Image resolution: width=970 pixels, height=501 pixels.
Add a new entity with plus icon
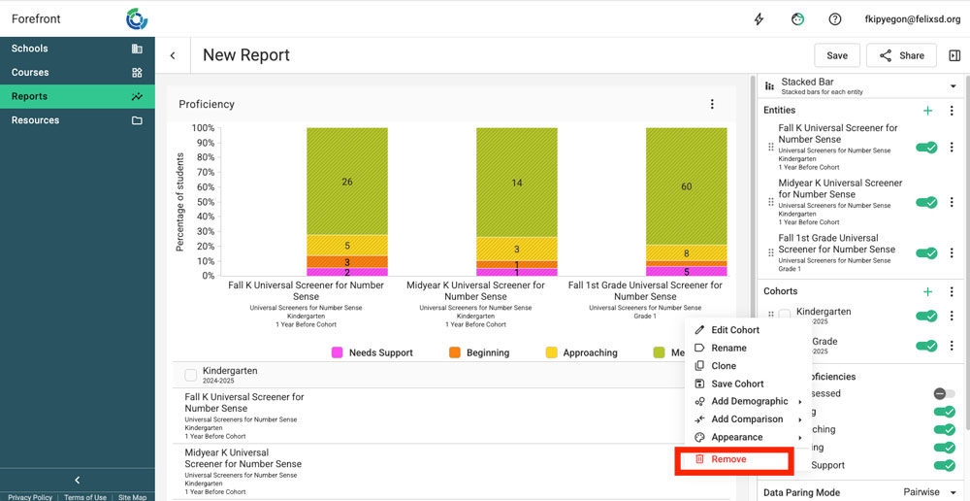pos(927,111)
